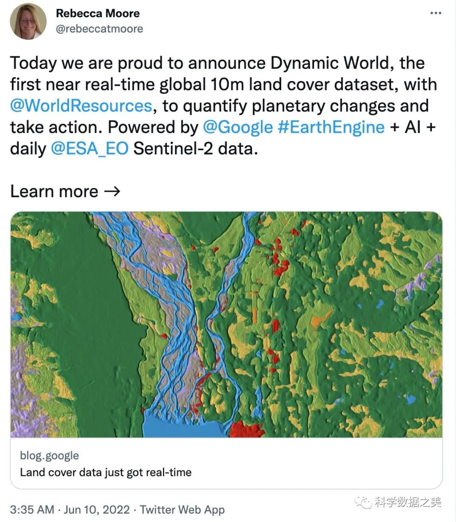The image size is (456, 522).
Task: Open the three-dot more options menu
Action: coord(435,13)
